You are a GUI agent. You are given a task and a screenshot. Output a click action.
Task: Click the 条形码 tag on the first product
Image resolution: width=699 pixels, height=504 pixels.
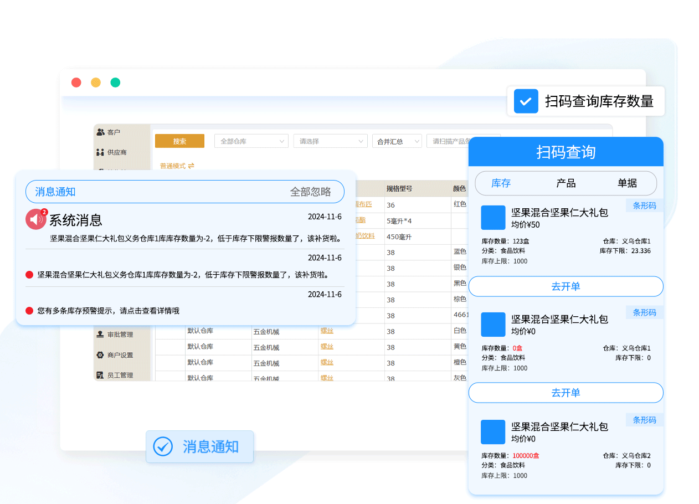point(644,205)
